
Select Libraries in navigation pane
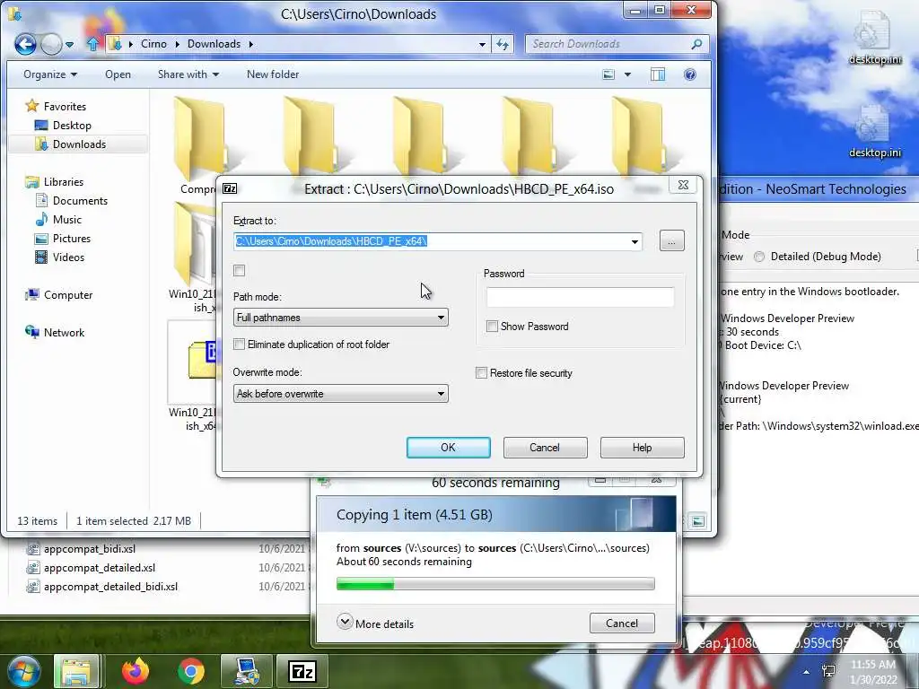click(x=55, y=181)
